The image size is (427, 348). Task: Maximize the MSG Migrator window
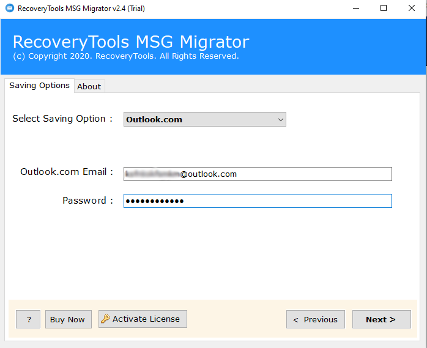384,8
